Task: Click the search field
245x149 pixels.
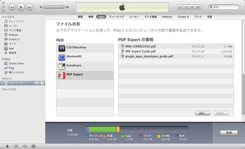Action: click(224, 7)
